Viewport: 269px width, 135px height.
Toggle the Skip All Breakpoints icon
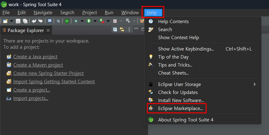point(59,21)
